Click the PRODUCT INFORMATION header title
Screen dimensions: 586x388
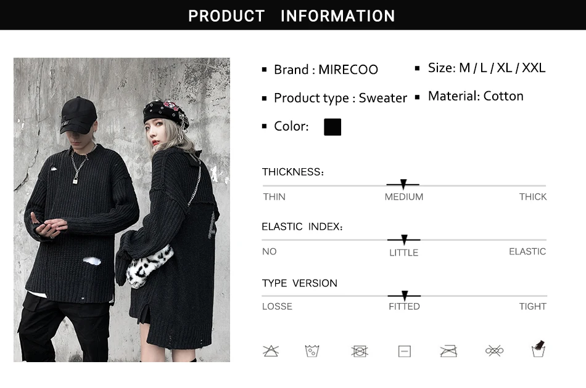tap(292, 15)
